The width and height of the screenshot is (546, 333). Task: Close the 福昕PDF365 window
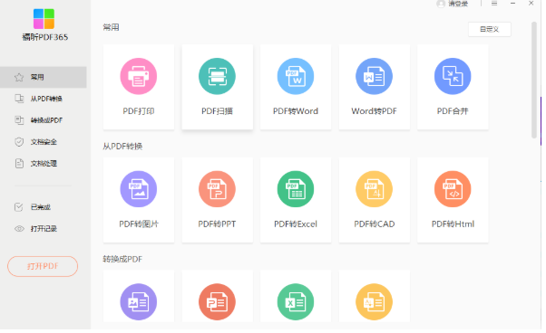tap(531, 4)
